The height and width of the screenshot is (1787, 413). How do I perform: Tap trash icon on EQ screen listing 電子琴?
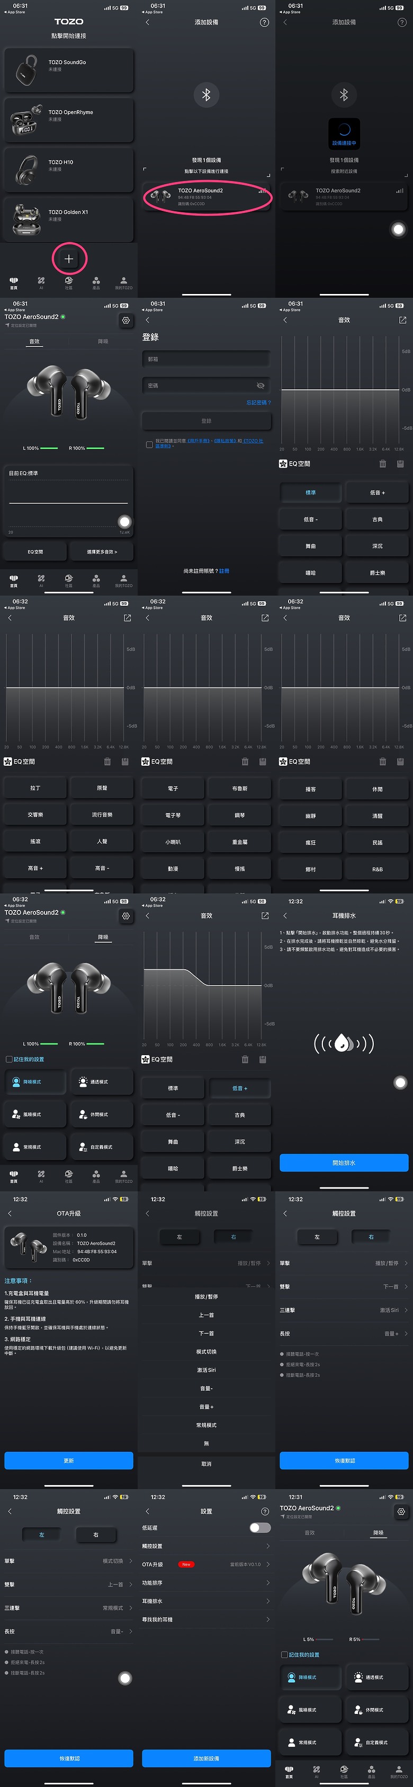click(245, 762)
